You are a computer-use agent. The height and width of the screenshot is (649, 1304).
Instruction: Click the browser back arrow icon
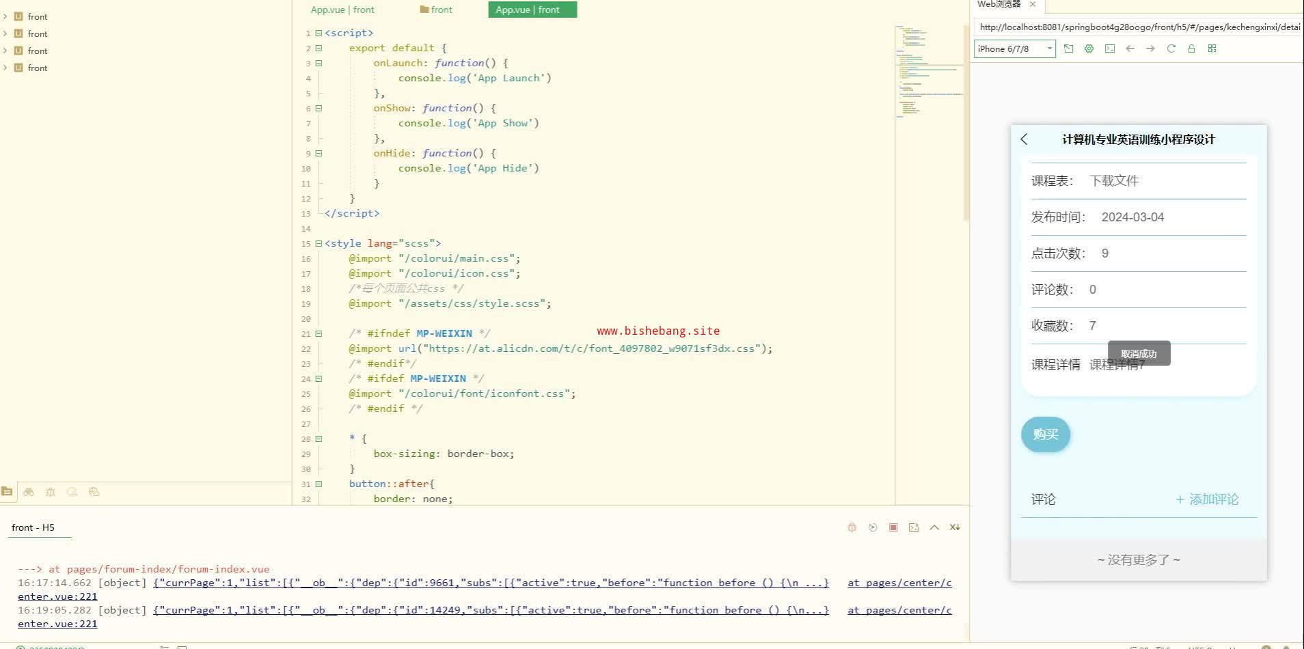pyautogui.click(x=1130, y=49)
